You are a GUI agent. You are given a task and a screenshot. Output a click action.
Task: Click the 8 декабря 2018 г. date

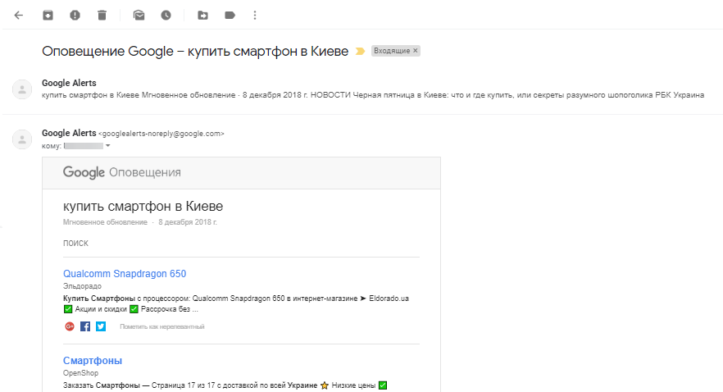[188, 222]
